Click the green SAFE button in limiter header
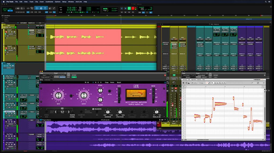The height and width of the screenshot is (153, 274). [74, 77]
